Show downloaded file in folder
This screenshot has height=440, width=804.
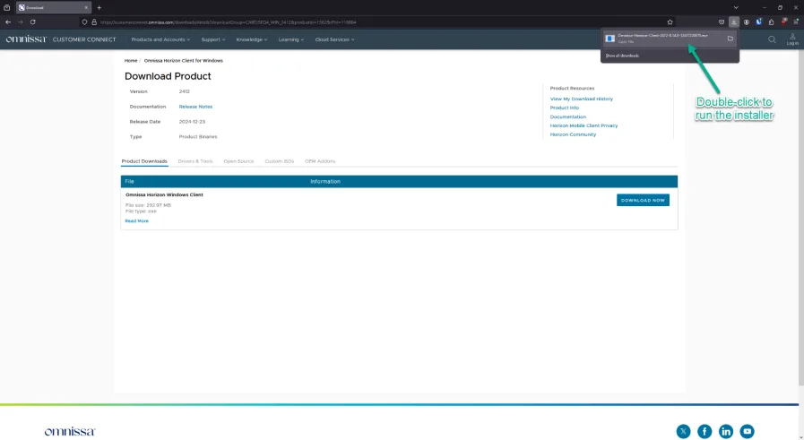click(731, 39)
